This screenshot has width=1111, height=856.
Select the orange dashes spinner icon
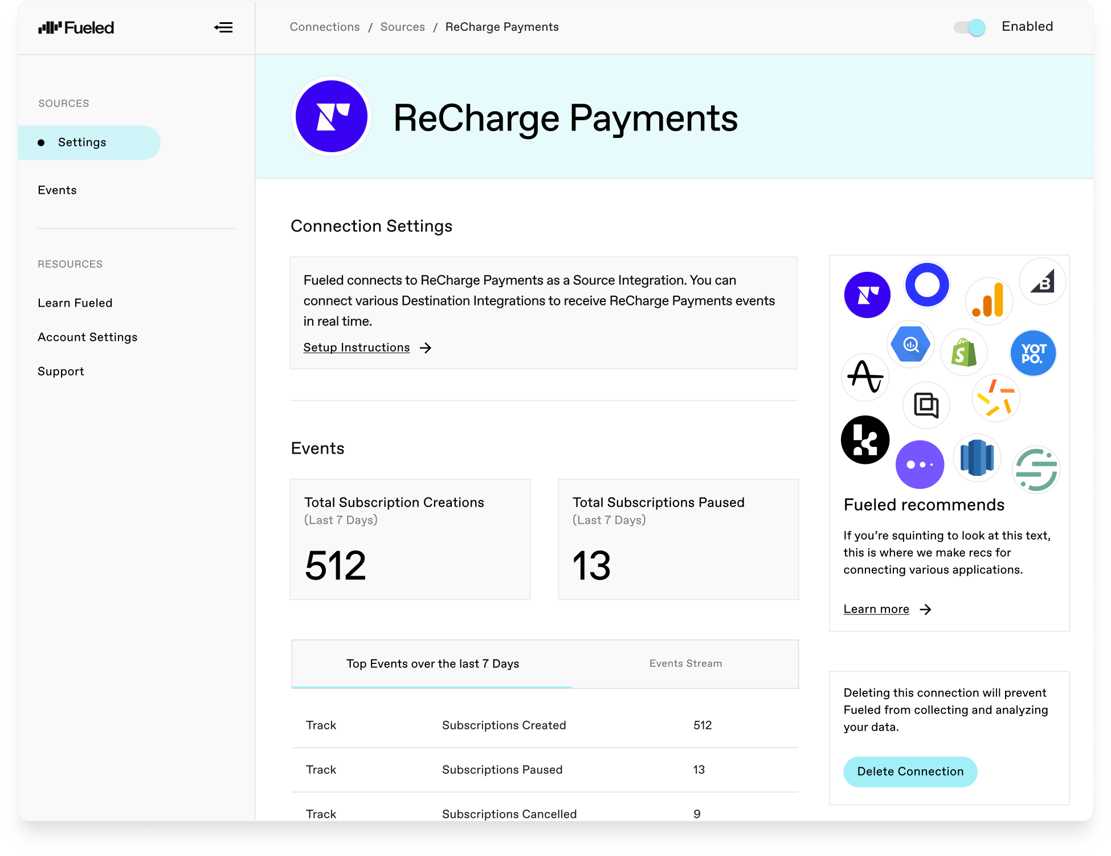pos(995,398)
